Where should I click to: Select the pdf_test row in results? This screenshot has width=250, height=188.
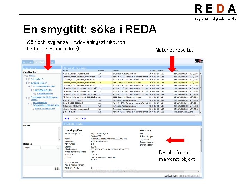pyautogui.click(x=131, y=112)
